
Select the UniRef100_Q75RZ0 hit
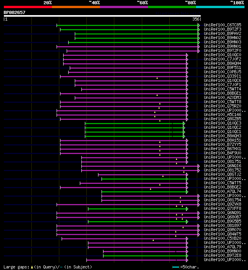click(222, 106)
